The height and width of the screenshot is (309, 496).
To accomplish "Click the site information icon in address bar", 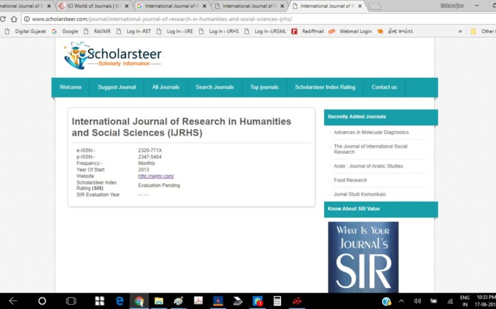I will 27,19.
